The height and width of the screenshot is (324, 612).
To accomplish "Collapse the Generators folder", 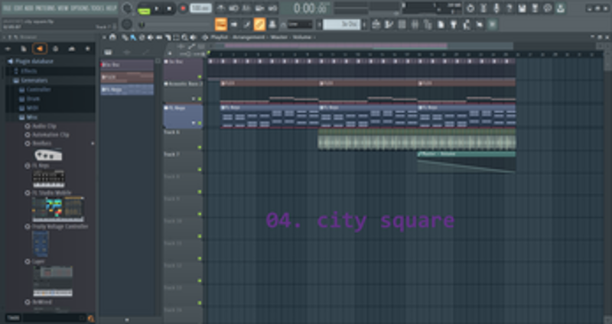I will 34,80.
